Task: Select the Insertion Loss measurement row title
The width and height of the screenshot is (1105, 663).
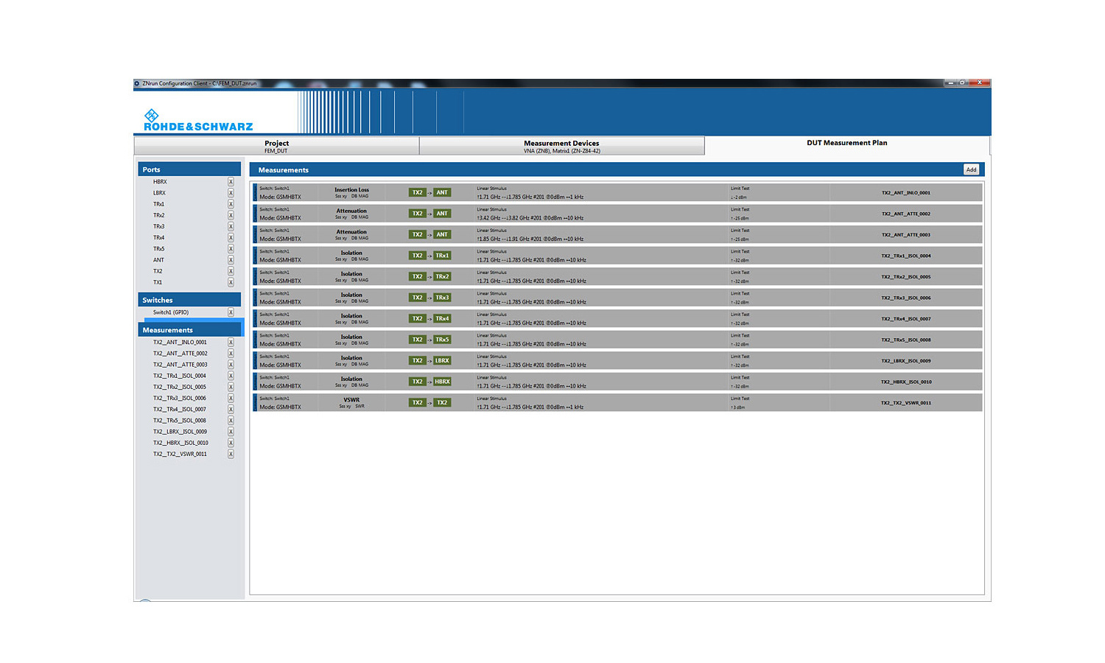Action: pyautogui.click(x=351, y=190)
